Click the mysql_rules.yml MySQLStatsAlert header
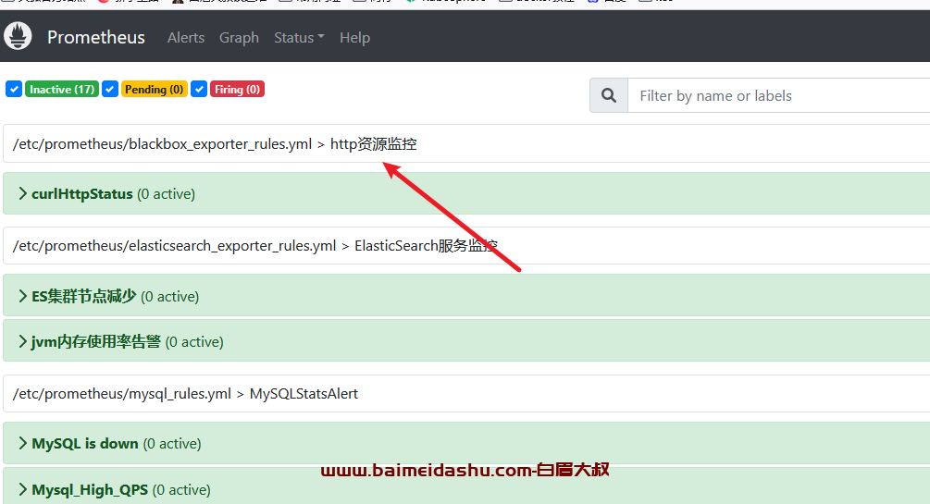 (x=466, y=394)
